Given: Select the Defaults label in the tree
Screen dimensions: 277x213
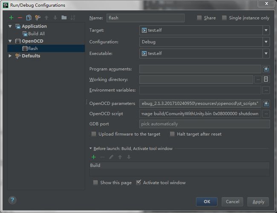Looking at the screenshot, I should coord(31,56).
